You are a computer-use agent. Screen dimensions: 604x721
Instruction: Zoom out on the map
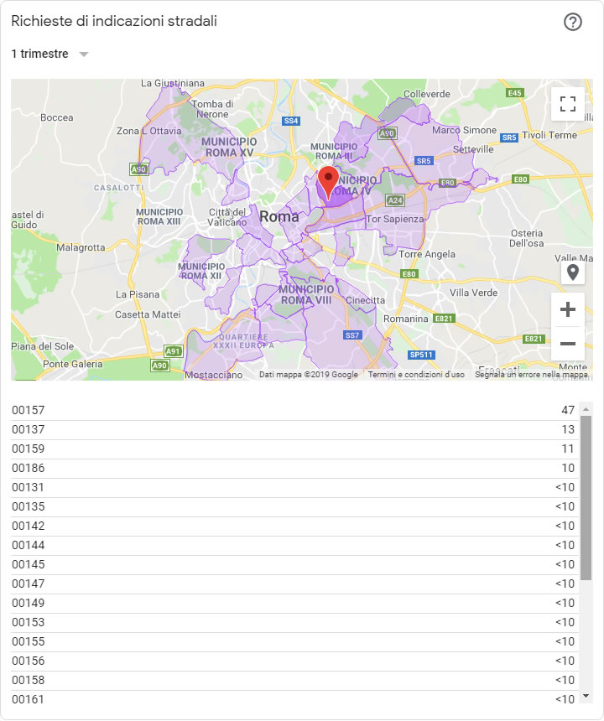568,344
